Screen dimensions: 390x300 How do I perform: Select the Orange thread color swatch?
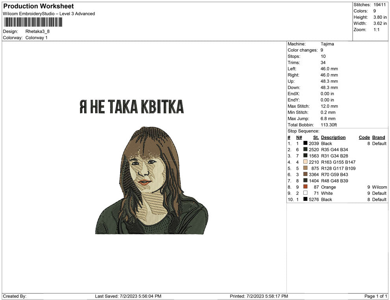305,187
